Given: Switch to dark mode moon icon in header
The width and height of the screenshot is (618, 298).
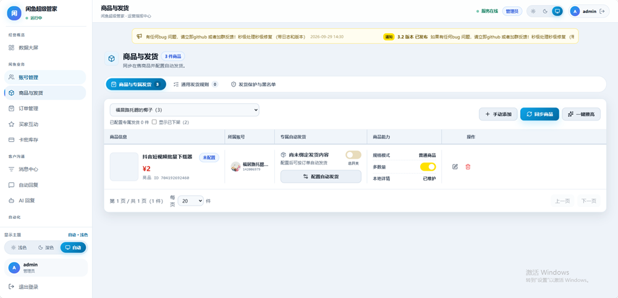Looking at the screenshot, I should coord(545,11).
